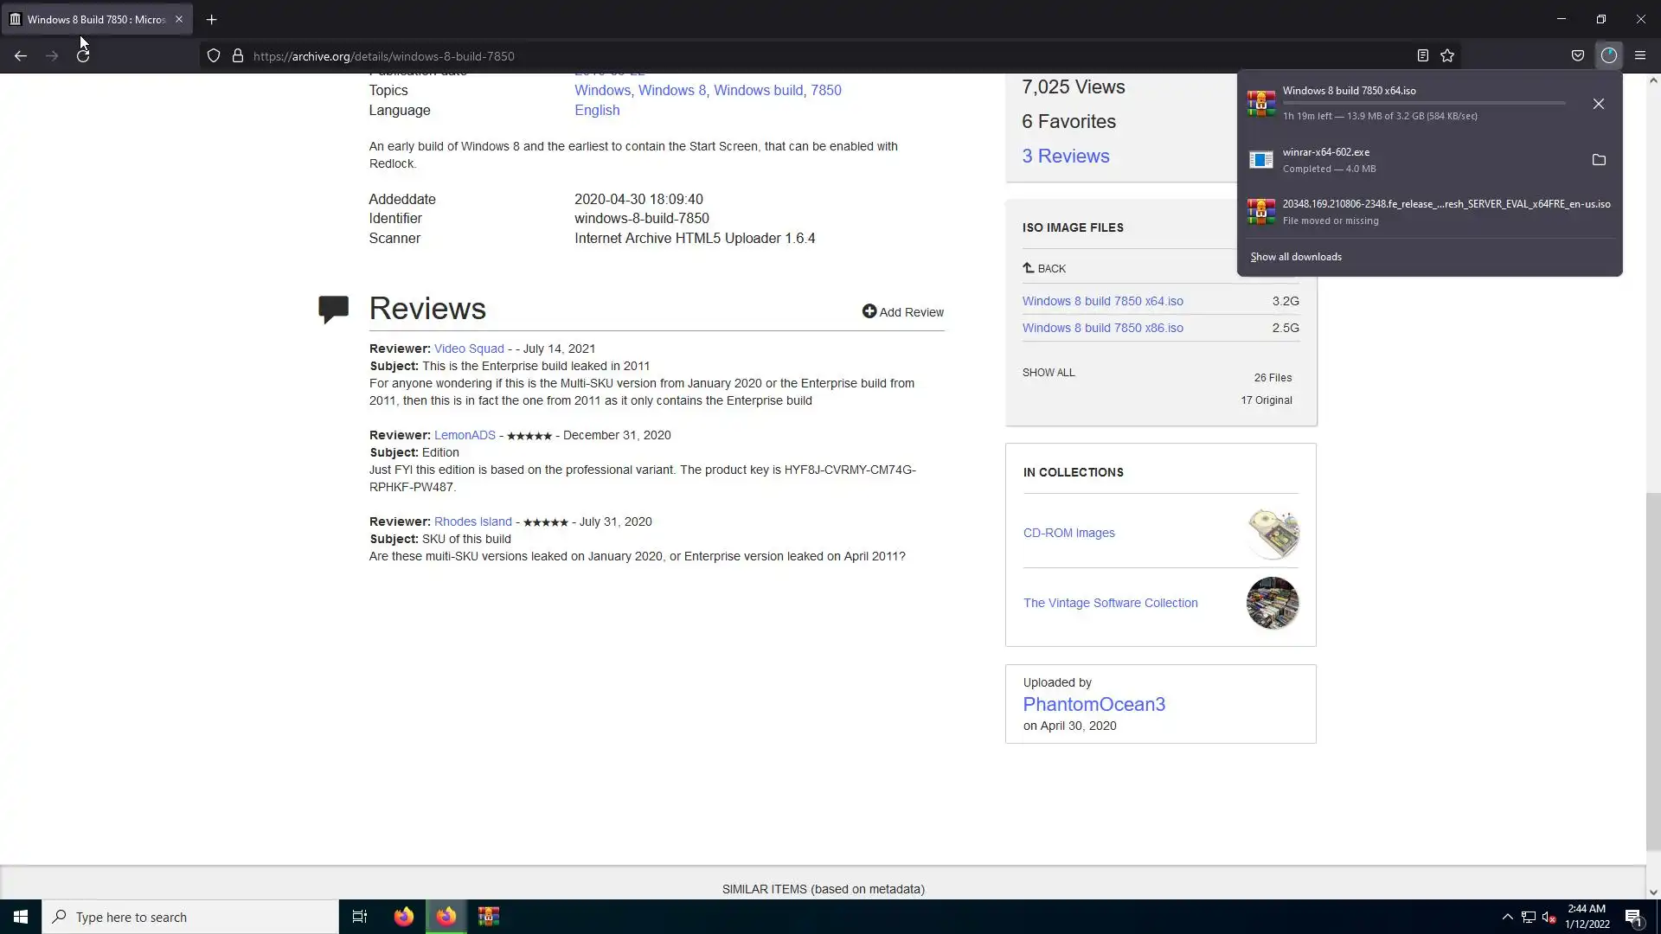Image resolution: width=1661 pixels, height=934 pixels.
Task: Open a new browser tab
Action: pos(211,19)
